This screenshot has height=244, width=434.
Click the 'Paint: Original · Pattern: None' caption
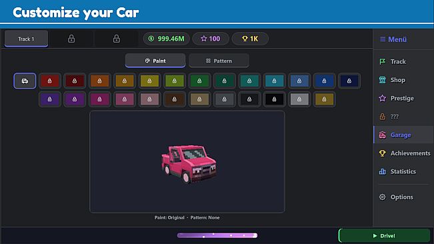point(187,218)
